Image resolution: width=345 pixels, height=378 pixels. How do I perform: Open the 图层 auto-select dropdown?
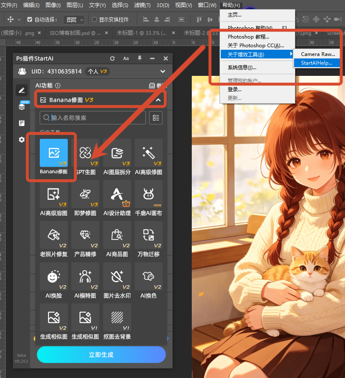click(74, 19)
